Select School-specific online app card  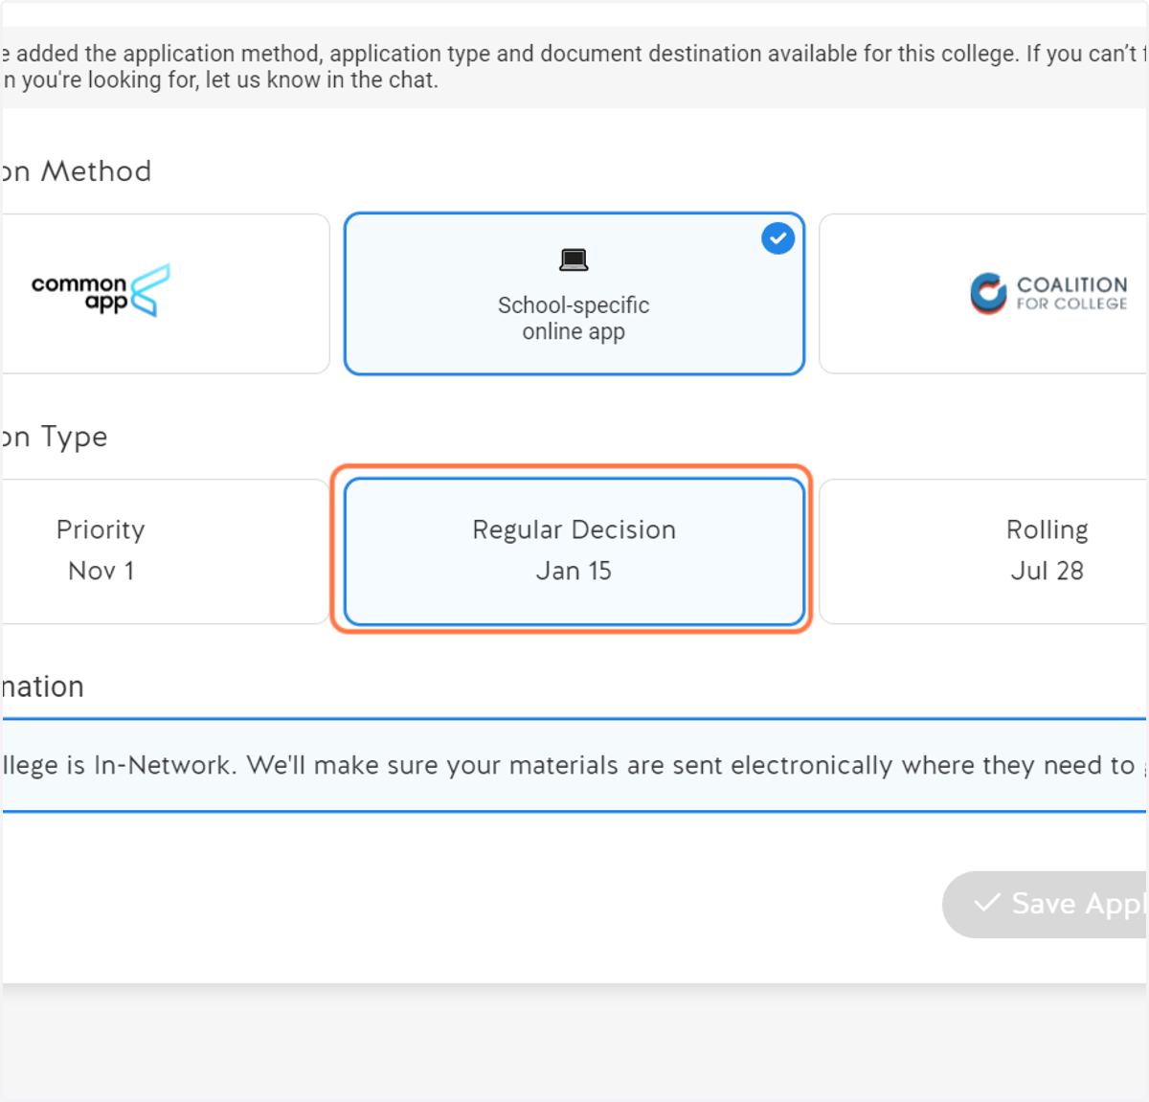pos(574,293)
